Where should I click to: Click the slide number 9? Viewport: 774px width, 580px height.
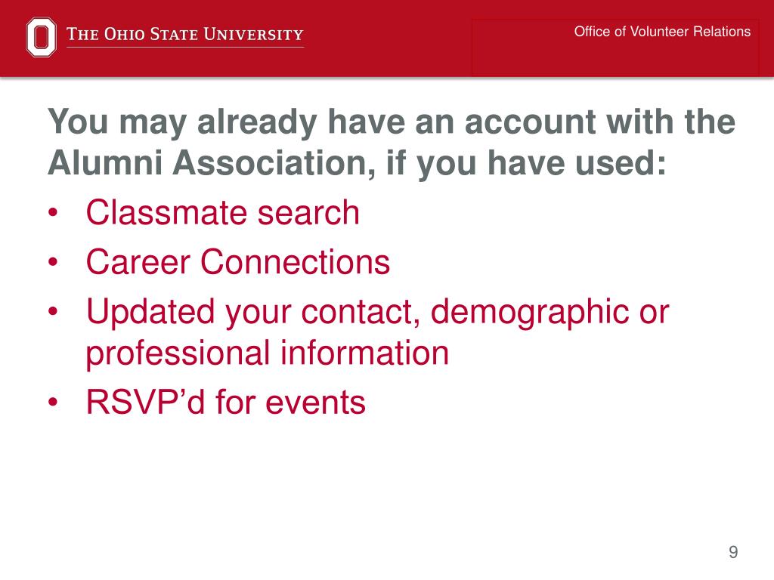(733, 552)
